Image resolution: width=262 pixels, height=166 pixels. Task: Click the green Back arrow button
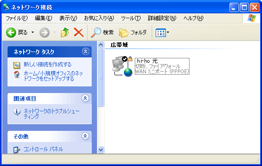pyautogui.click(x=11, y=32)
